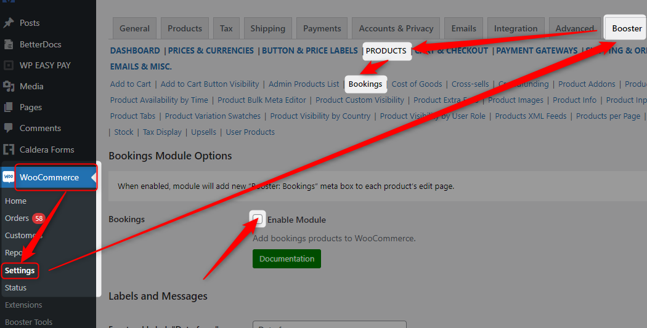Open the Advanced tab

[x=575, y=28]
